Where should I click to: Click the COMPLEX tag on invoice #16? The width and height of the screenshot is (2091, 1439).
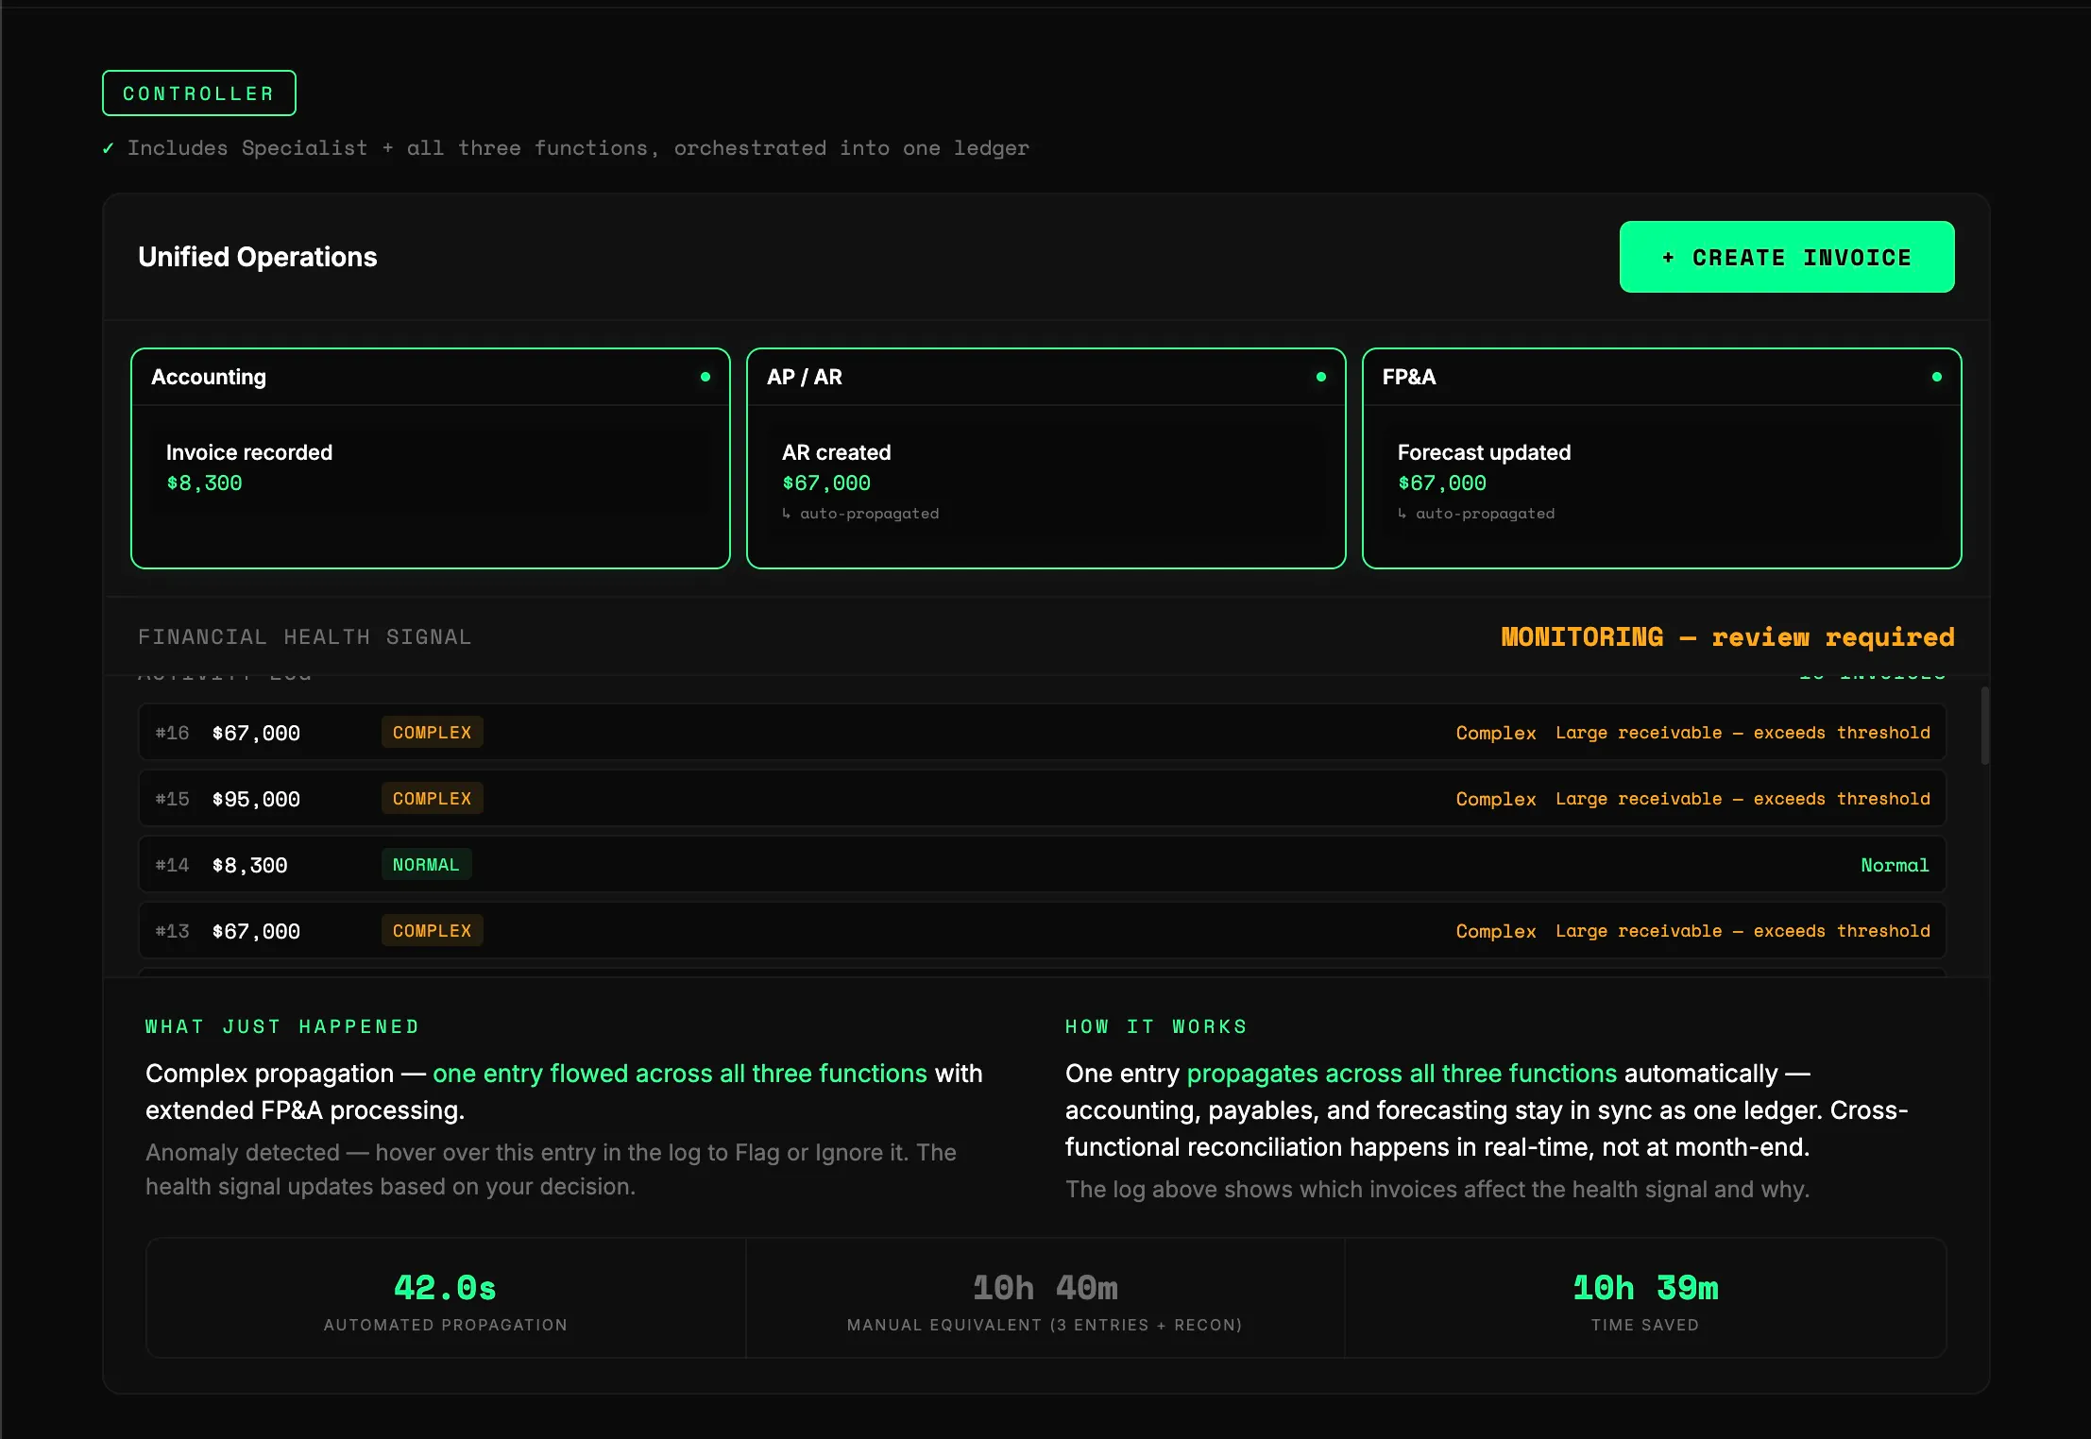coord(432,733)
